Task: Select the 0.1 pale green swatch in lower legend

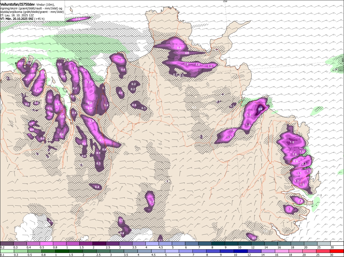Action: pyautogui.click(x=7, y=251)
